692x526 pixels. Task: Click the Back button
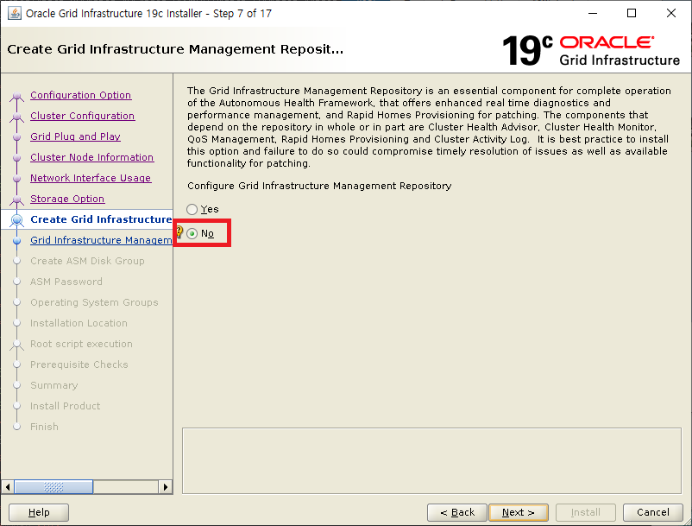[457, 512]
